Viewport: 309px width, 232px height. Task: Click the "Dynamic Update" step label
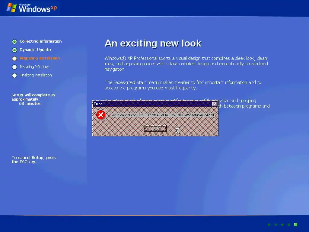[35, 50]
